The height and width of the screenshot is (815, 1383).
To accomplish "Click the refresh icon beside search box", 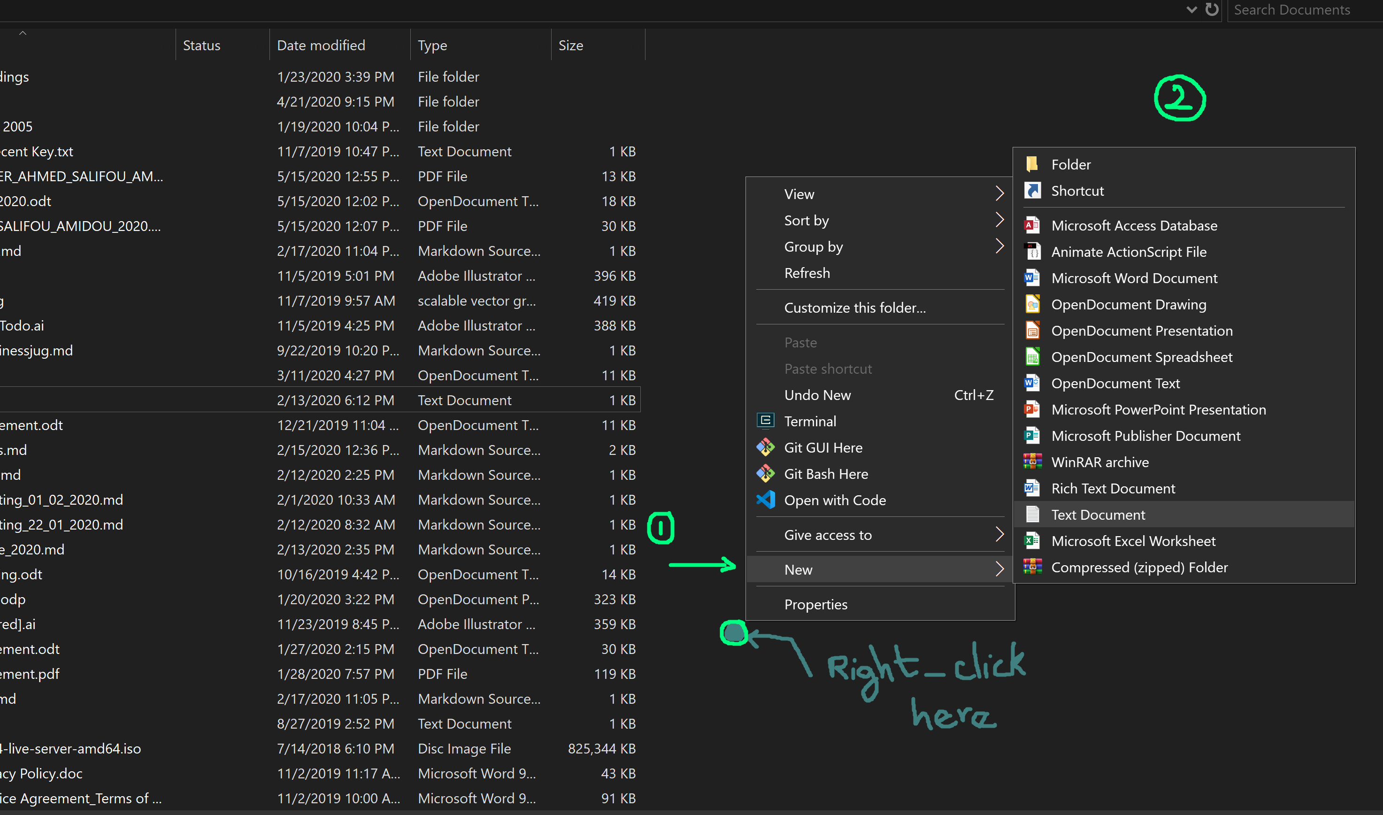I will [x=1212, y=9].
